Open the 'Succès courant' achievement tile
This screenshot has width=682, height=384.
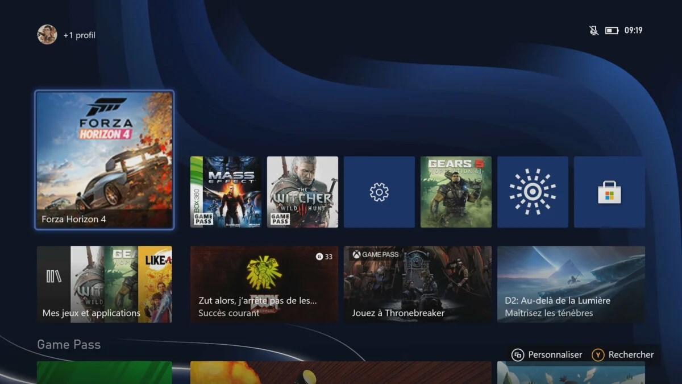[x=264, y=284]
